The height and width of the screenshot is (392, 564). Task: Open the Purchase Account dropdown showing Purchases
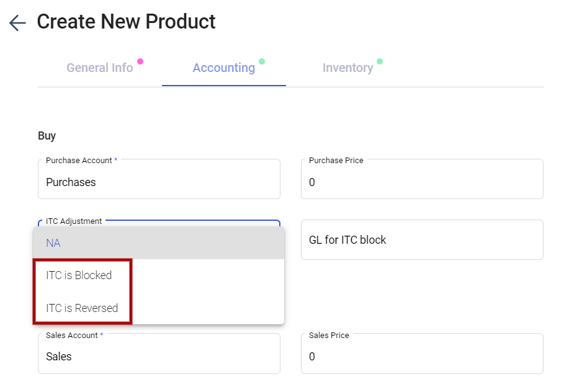(x=159, y=179)
